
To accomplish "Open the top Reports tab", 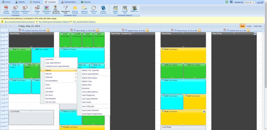I will point(86,2).
